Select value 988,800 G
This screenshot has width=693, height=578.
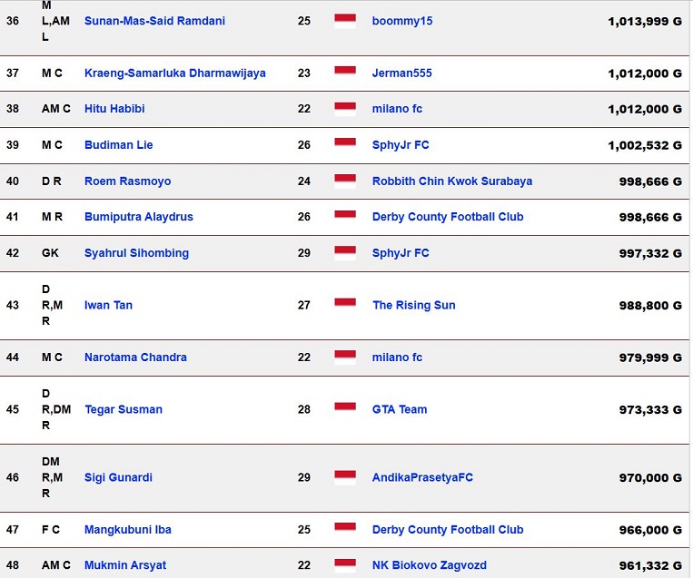[x=650, y=306]
